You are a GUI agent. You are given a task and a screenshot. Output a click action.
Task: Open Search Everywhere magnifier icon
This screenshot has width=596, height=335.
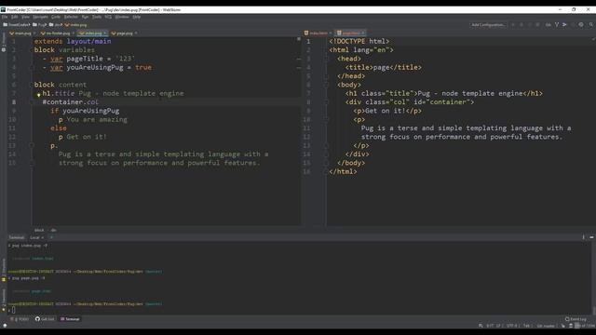click(591, 25)
